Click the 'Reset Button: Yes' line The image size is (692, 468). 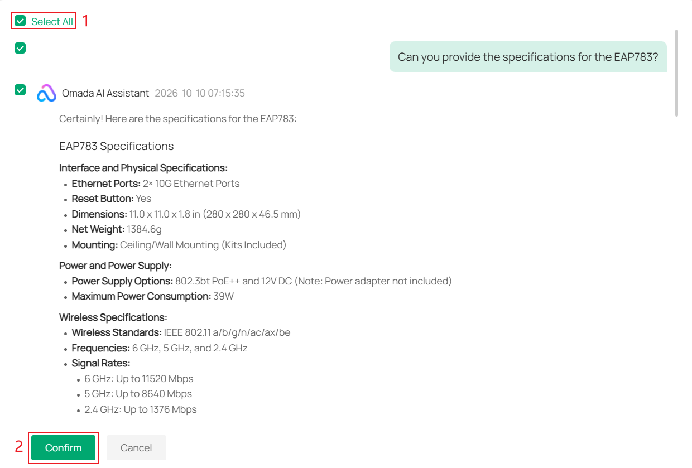[112, 199]
